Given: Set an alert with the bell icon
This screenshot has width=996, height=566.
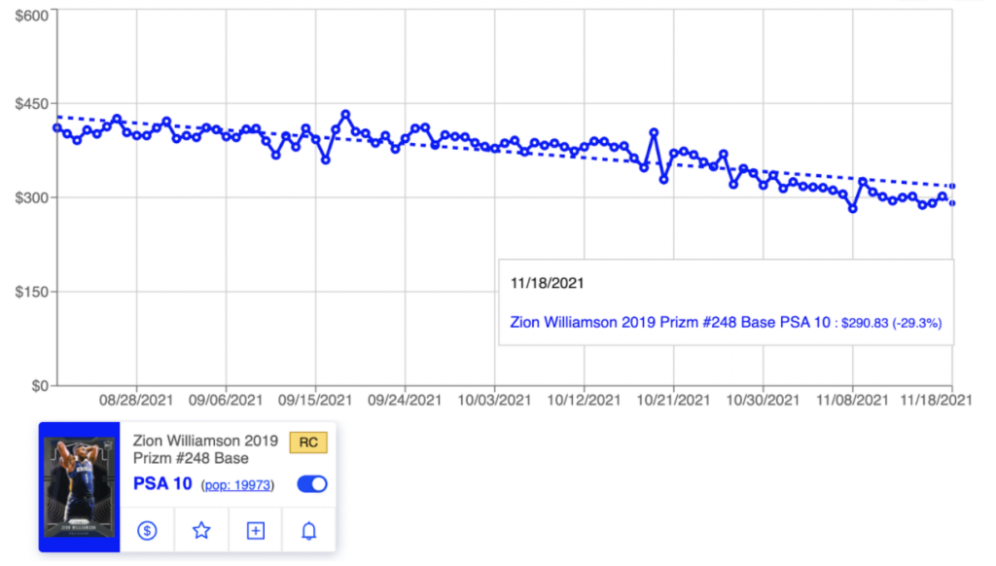Looking at the screenshot, I should tap(308, 530).
